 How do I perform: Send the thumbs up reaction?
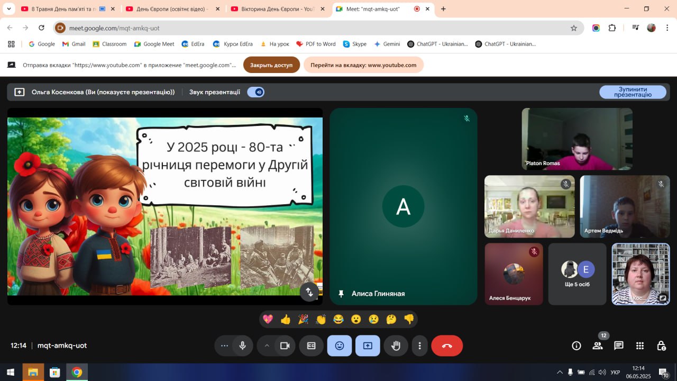click(286, 319)
